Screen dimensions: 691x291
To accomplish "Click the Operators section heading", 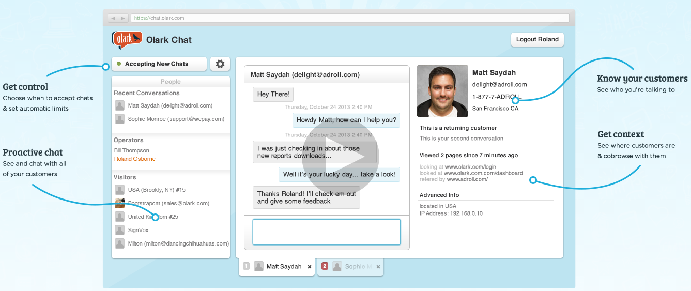I will (x=129, y=140).
